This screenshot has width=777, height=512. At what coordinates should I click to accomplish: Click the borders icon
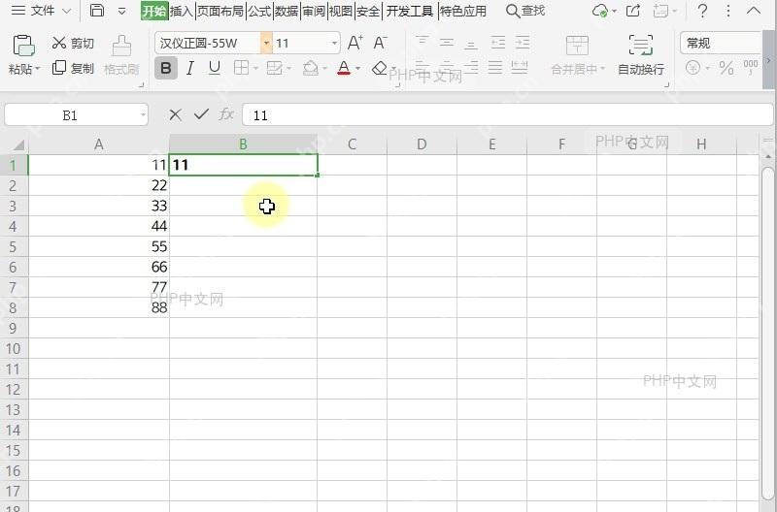[241, 68]
